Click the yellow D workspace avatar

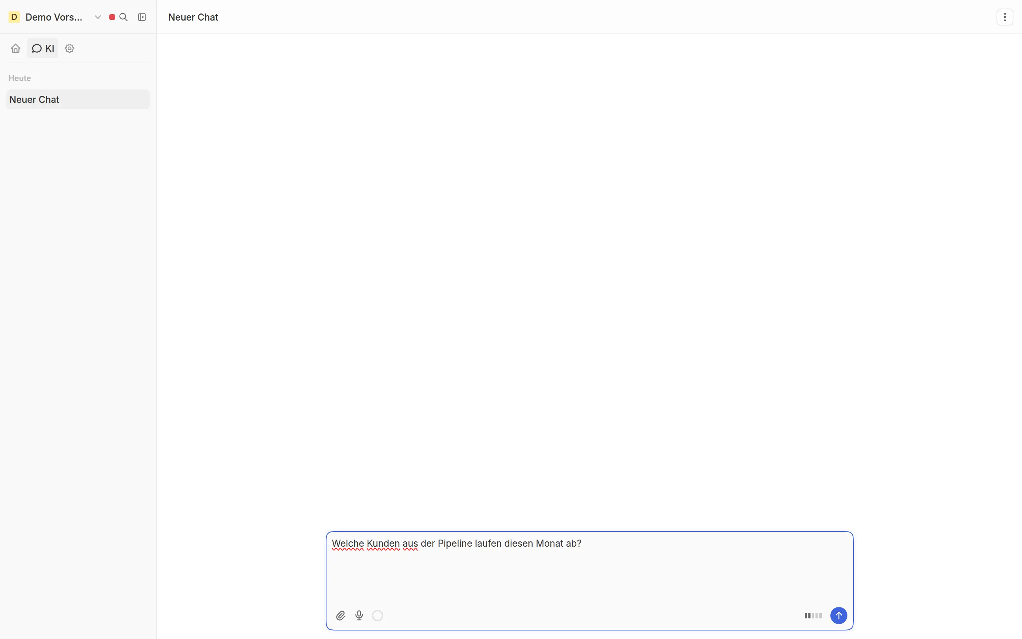14,17
